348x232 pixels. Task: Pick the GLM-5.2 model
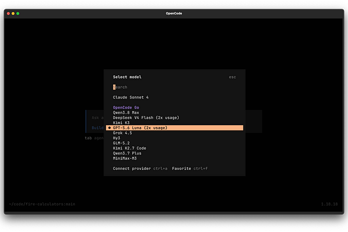click(121, 143)
